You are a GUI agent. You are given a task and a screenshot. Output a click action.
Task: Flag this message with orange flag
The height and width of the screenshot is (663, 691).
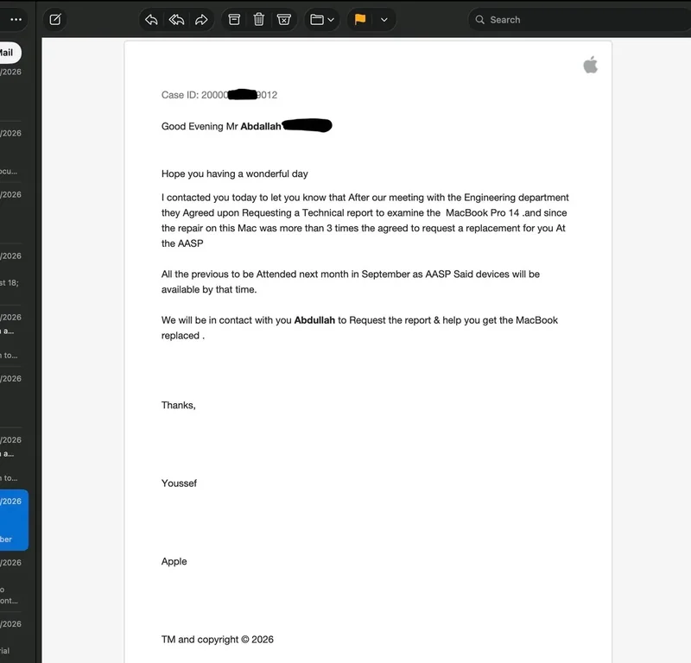360,19
